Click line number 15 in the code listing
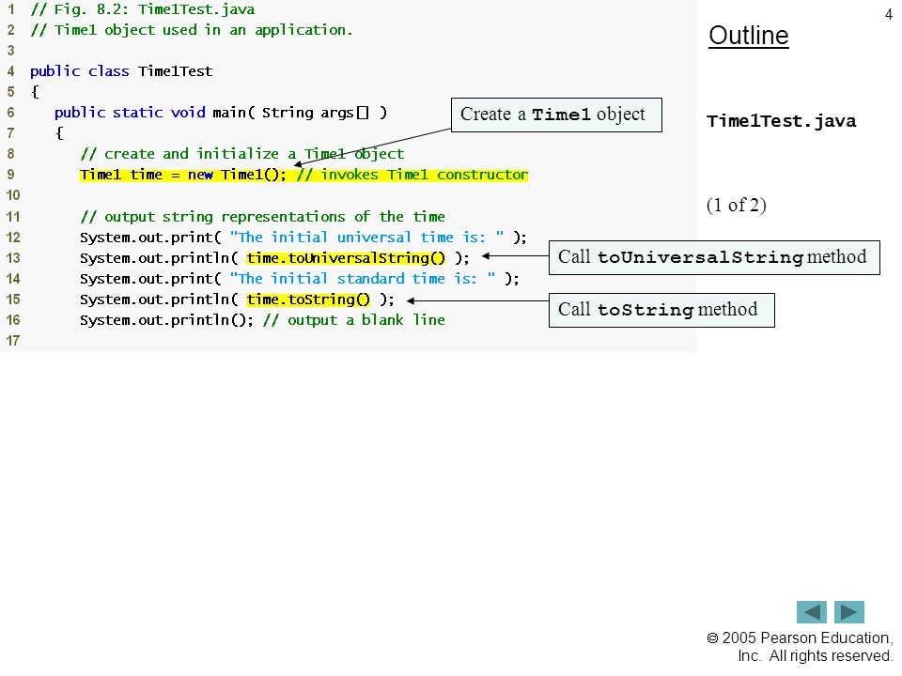The image size is (902, 676). [x=13, y=300]
